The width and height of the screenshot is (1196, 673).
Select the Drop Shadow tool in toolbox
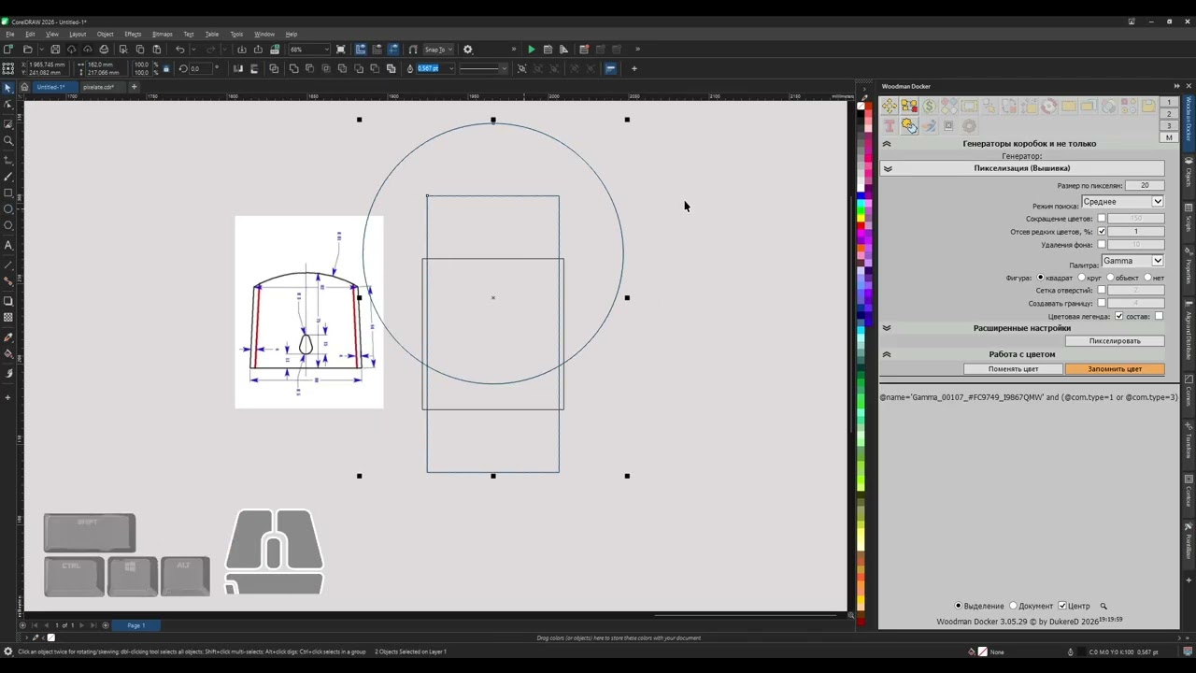[8, 301]
